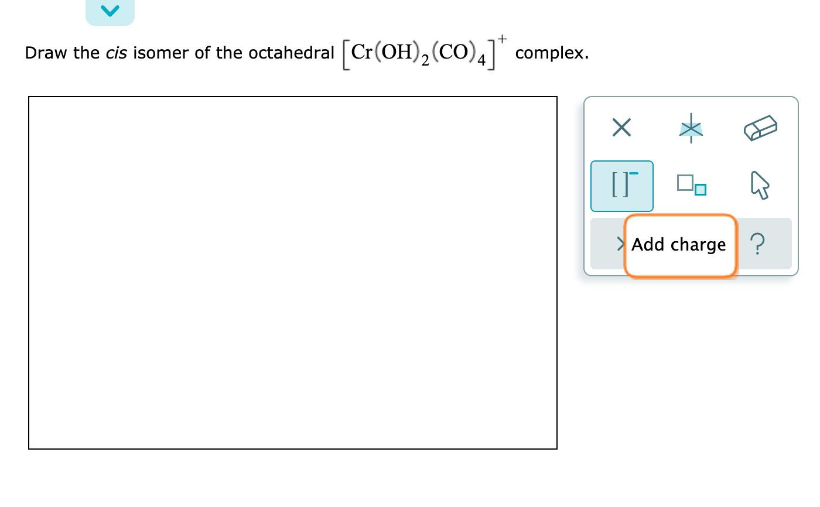Click the toolbar panel background
This screenshot has height=507, width=820.
click(691, 155)
